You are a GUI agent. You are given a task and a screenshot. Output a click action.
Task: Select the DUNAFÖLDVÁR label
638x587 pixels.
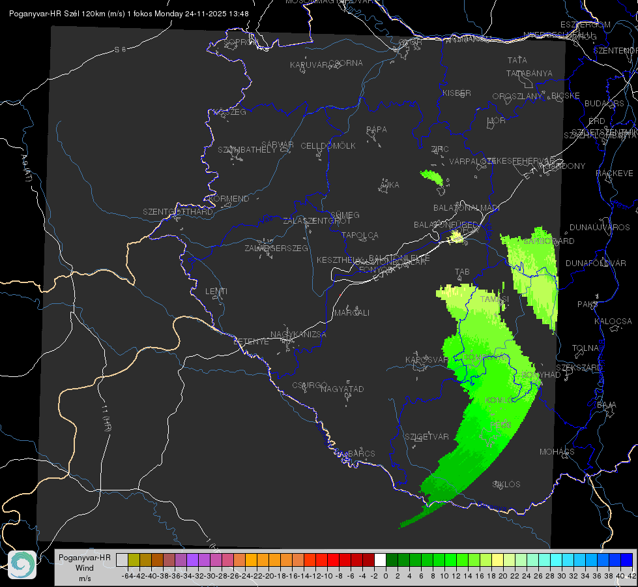coord(596,263)
